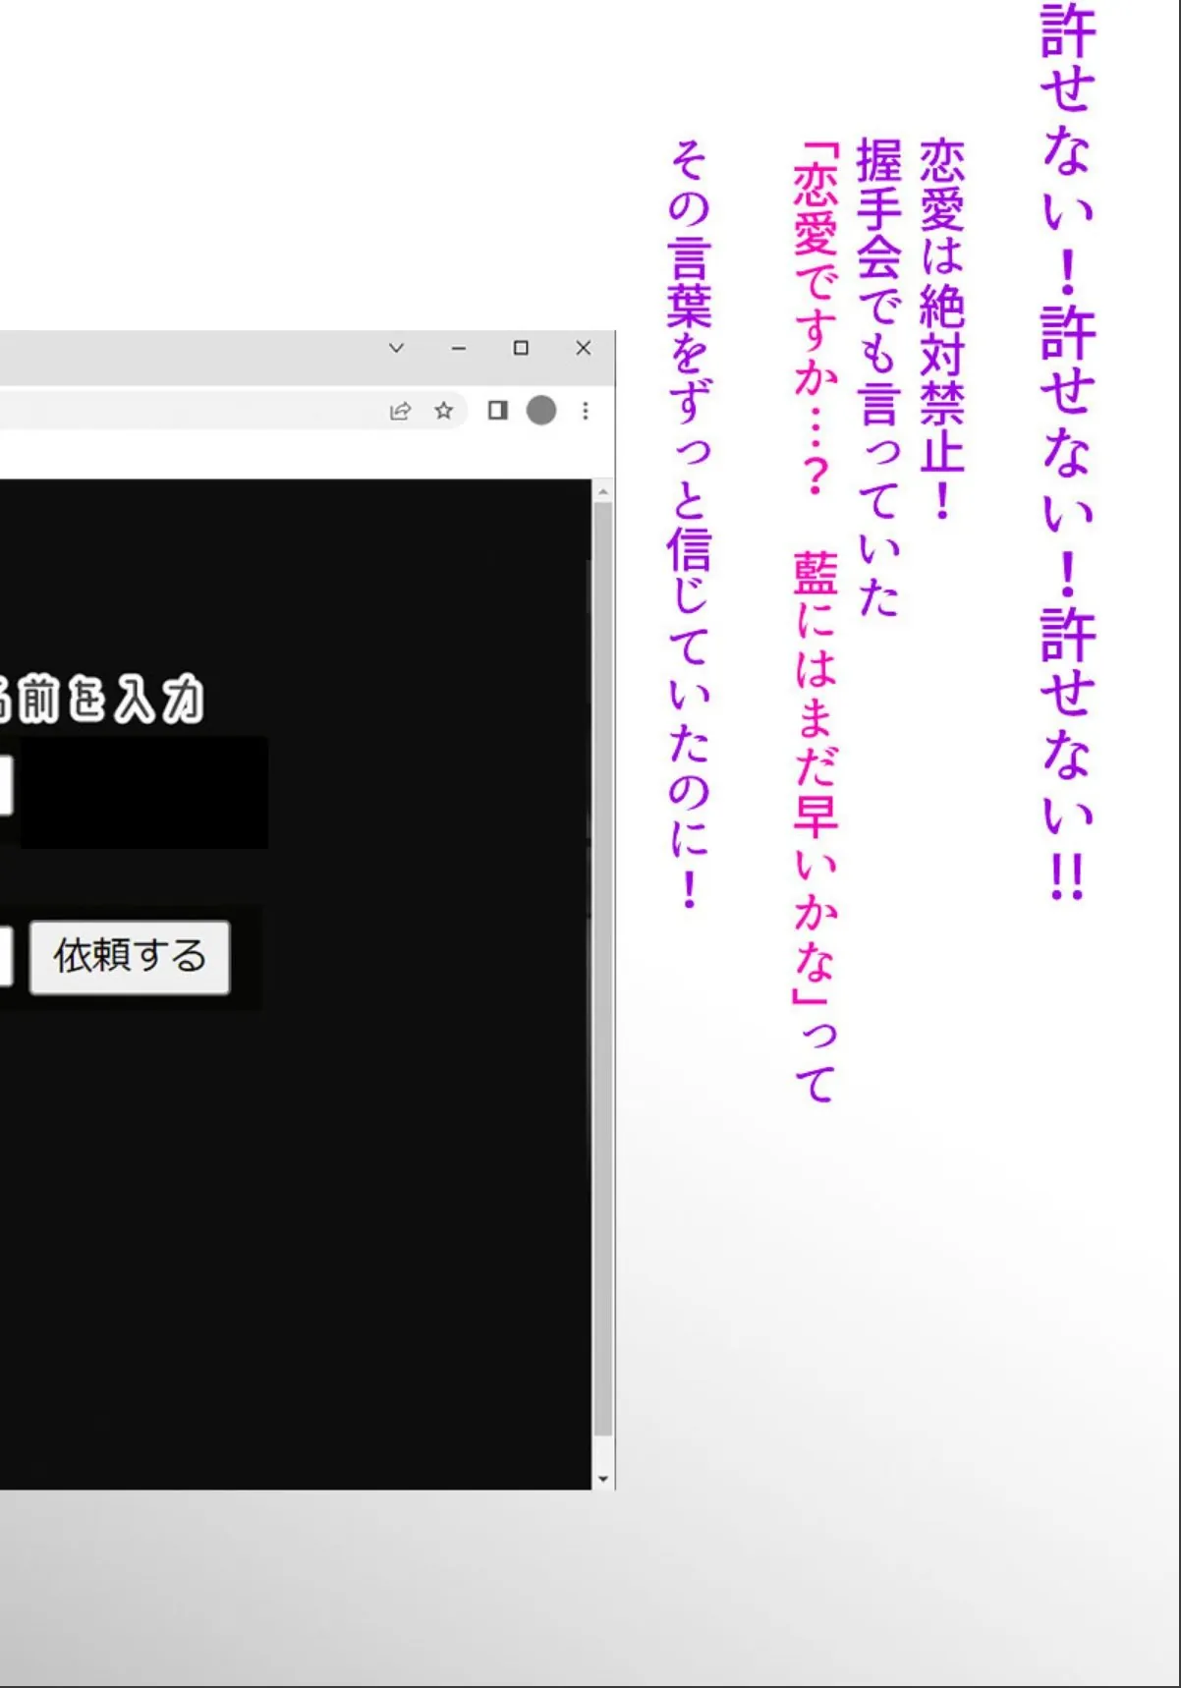Screen dimensions: 1181x1688
Task: Expand the tab search chevron
Action: (397, 348)
